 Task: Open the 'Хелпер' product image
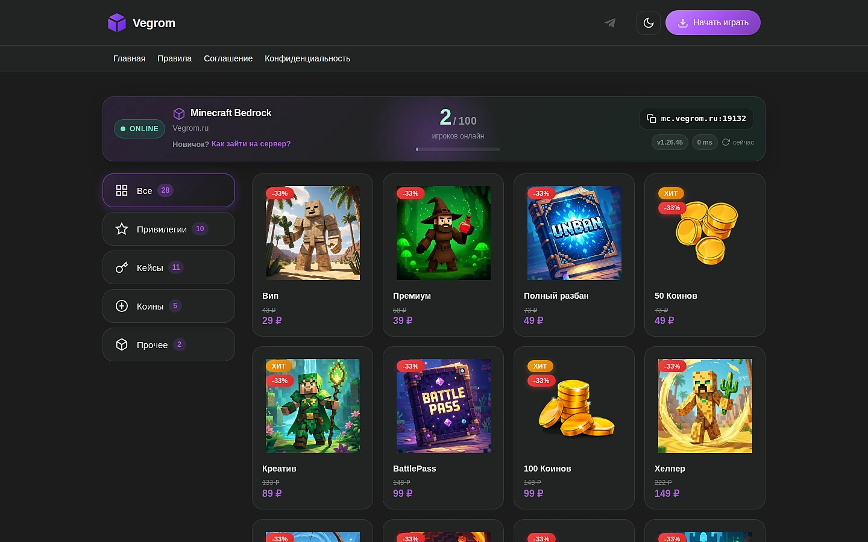[x=705, y=406]
